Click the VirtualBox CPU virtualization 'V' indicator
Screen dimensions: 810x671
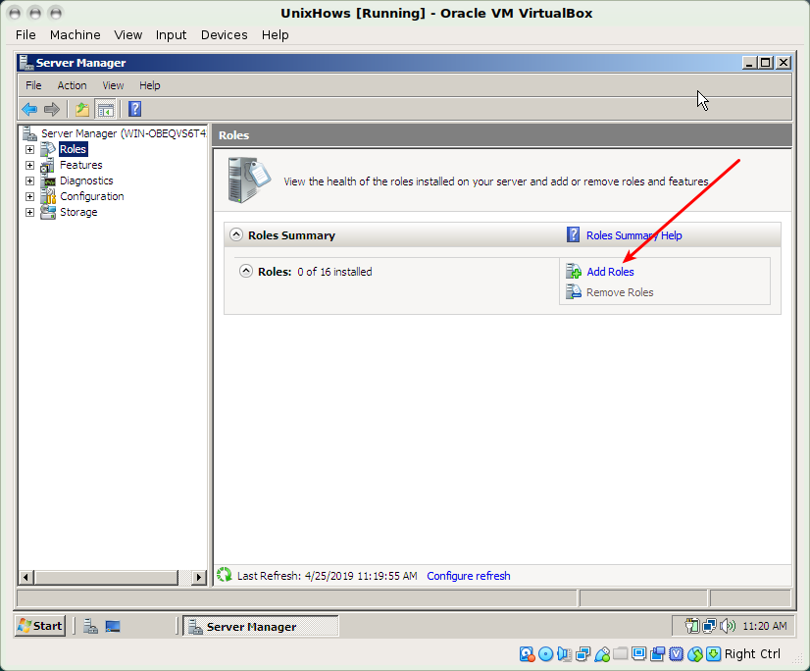[x=677, y=654]
